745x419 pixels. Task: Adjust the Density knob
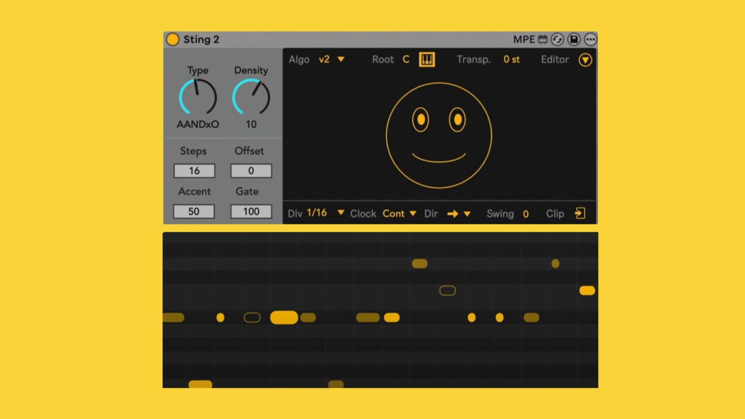(x=251, y=97)
